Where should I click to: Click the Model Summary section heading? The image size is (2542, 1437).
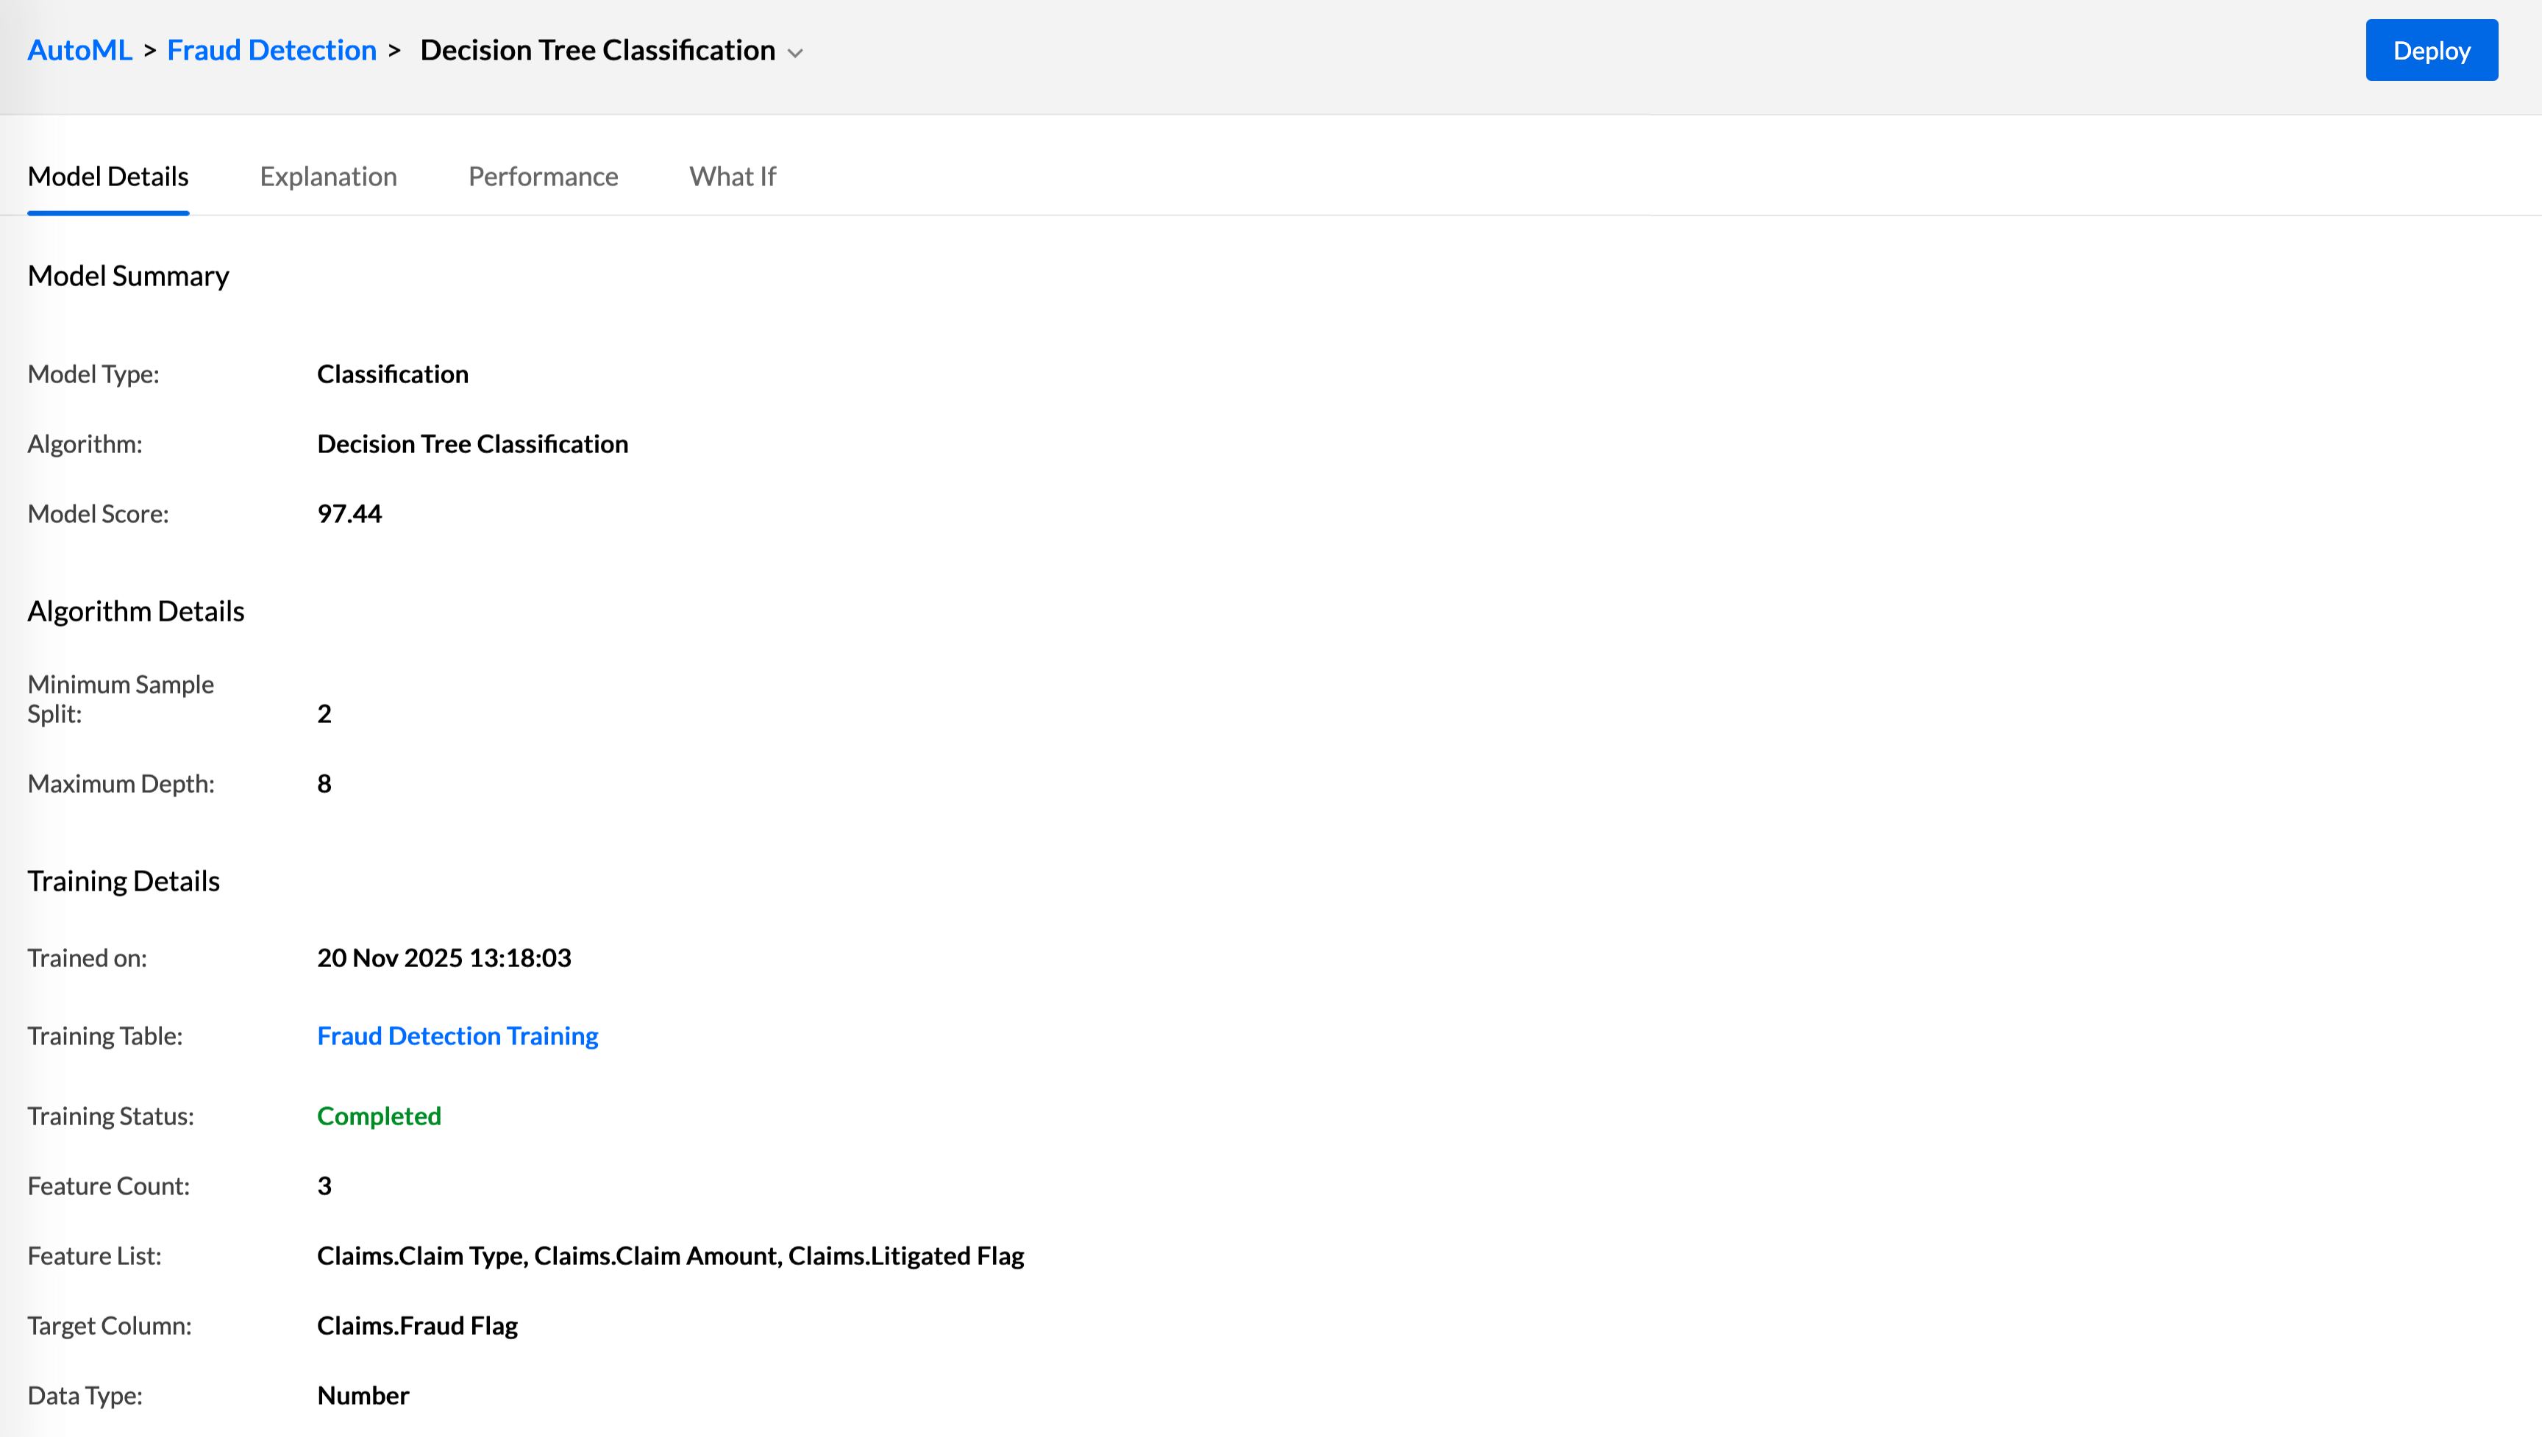(128, 277)
